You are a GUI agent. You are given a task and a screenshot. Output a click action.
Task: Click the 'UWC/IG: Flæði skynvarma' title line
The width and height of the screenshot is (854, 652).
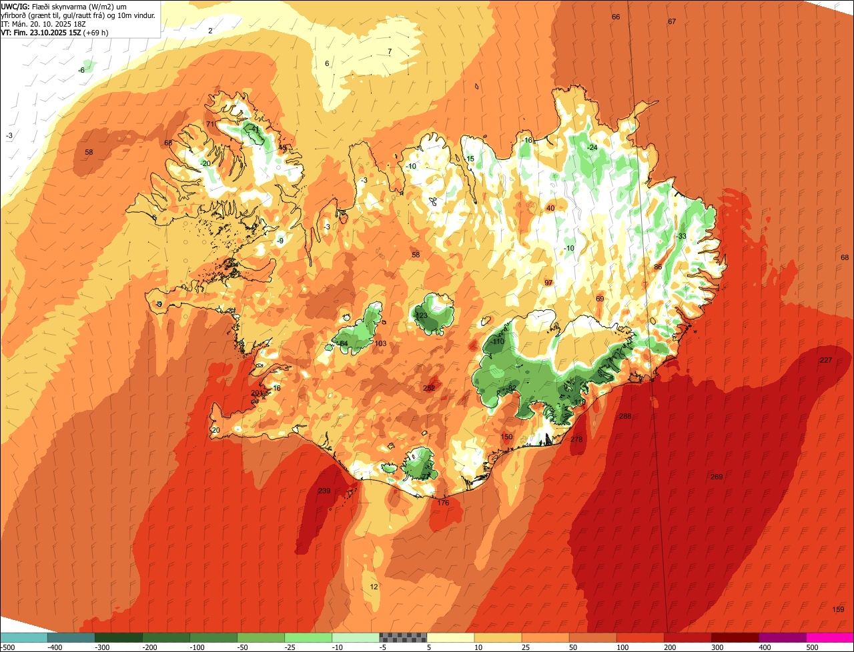(x=64, y=6)
